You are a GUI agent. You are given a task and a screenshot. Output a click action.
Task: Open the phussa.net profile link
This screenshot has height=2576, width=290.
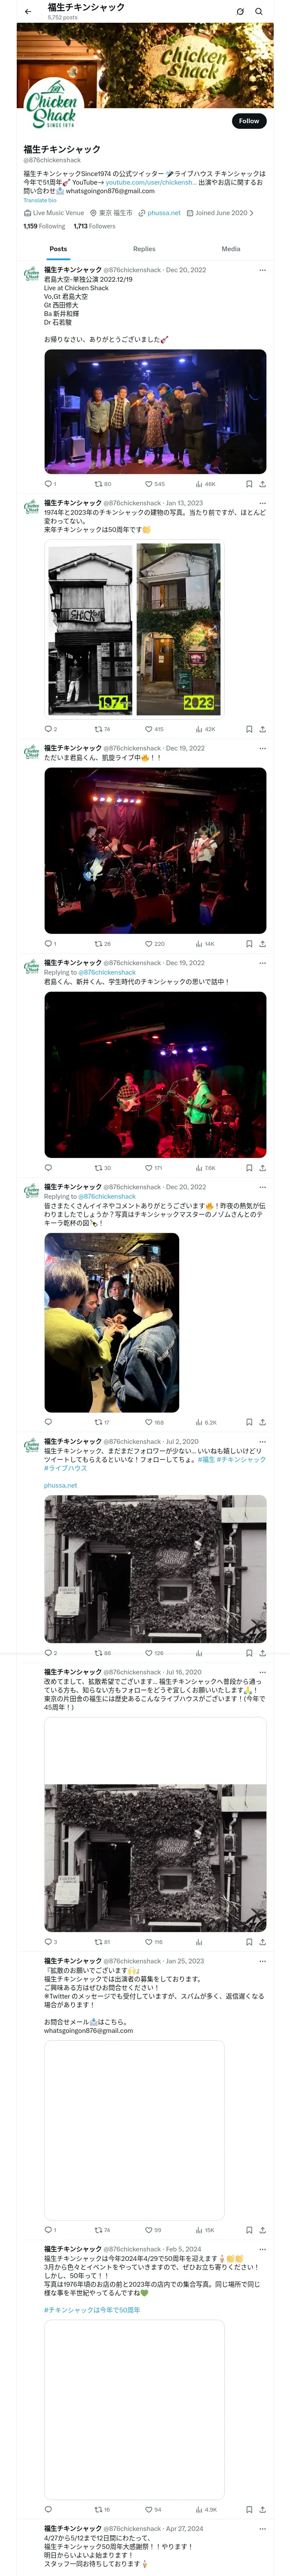(x=164, y=213)
